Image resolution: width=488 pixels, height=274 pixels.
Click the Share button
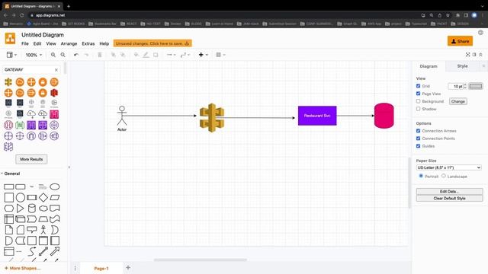pos(460,41)
